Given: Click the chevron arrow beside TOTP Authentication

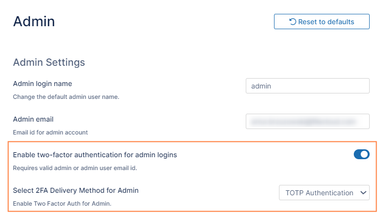Looking at the screenshot, I should 362,193.
